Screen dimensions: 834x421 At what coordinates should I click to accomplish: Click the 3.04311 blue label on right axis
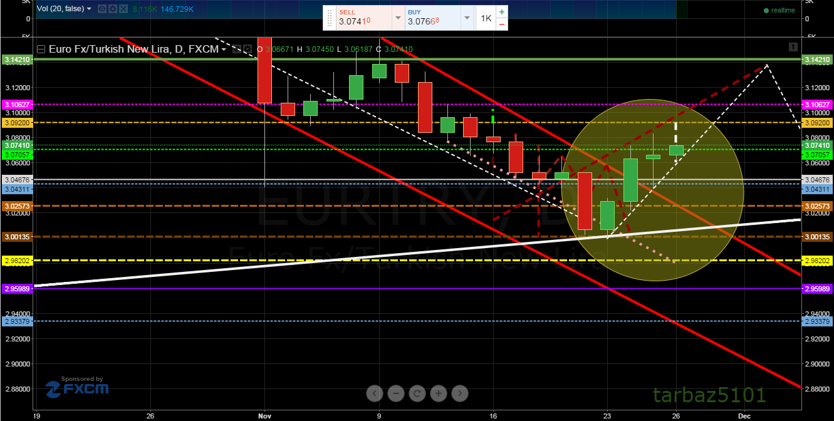pos(817,189)
